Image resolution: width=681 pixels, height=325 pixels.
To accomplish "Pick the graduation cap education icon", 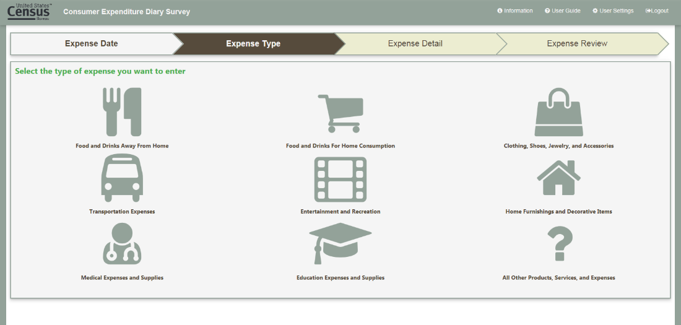I will pyautogui.click(x=340, y=244).
